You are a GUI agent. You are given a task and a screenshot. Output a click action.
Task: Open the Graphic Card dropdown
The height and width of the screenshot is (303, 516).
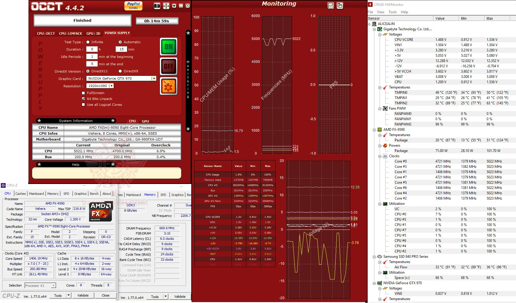[x=154, y=78]
